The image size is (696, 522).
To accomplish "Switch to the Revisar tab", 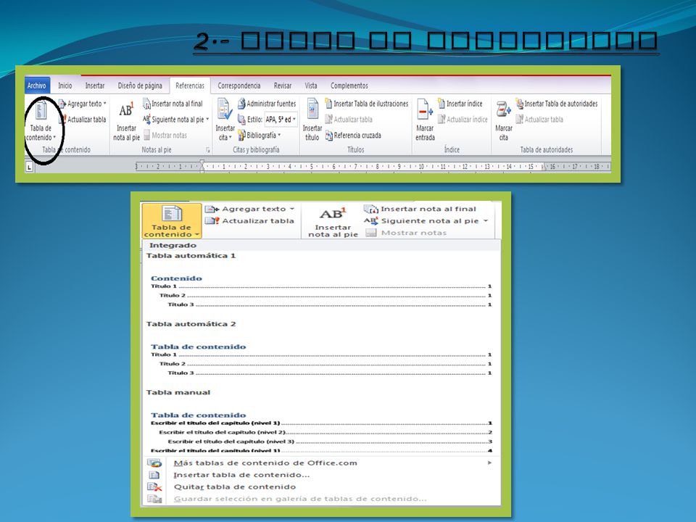I will point(282,86).
